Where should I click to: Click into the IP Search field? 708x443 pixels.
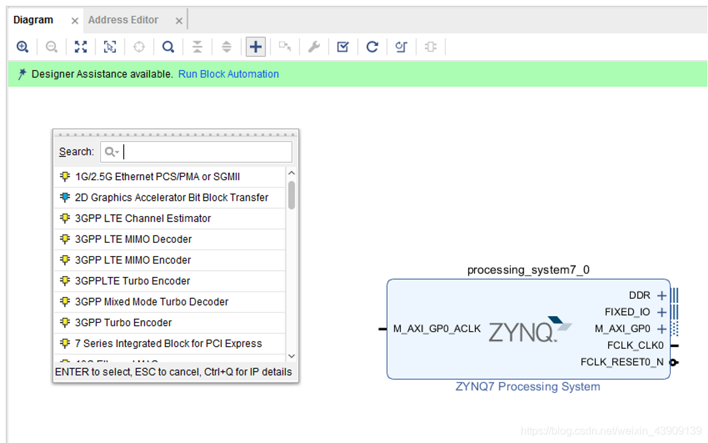196,152
